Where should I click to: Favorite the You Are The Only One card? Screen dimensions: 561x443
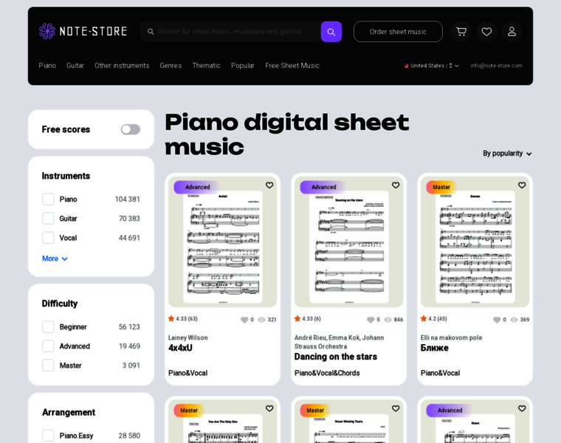[x=269, y=408]
